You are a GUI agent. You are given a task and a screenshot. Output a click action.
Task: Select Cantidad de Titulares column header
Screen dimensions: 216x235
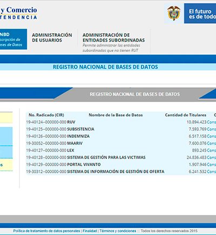186,115
